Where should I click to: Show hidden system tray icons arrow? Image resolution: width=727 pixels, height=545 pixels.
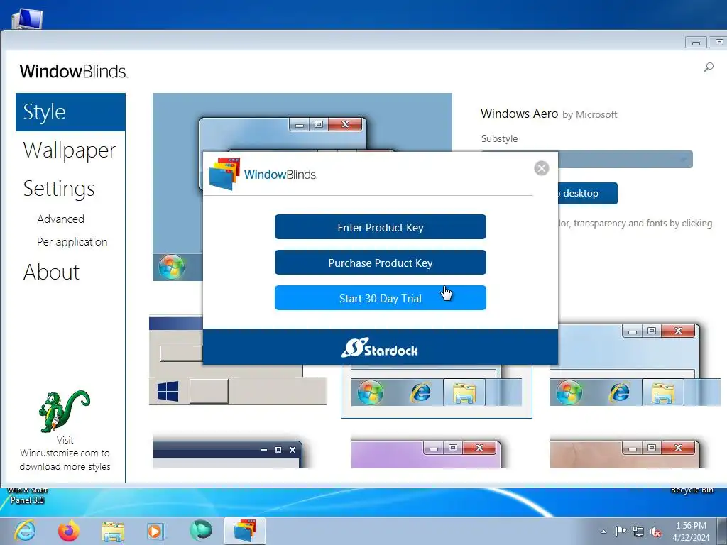[603, 532]
